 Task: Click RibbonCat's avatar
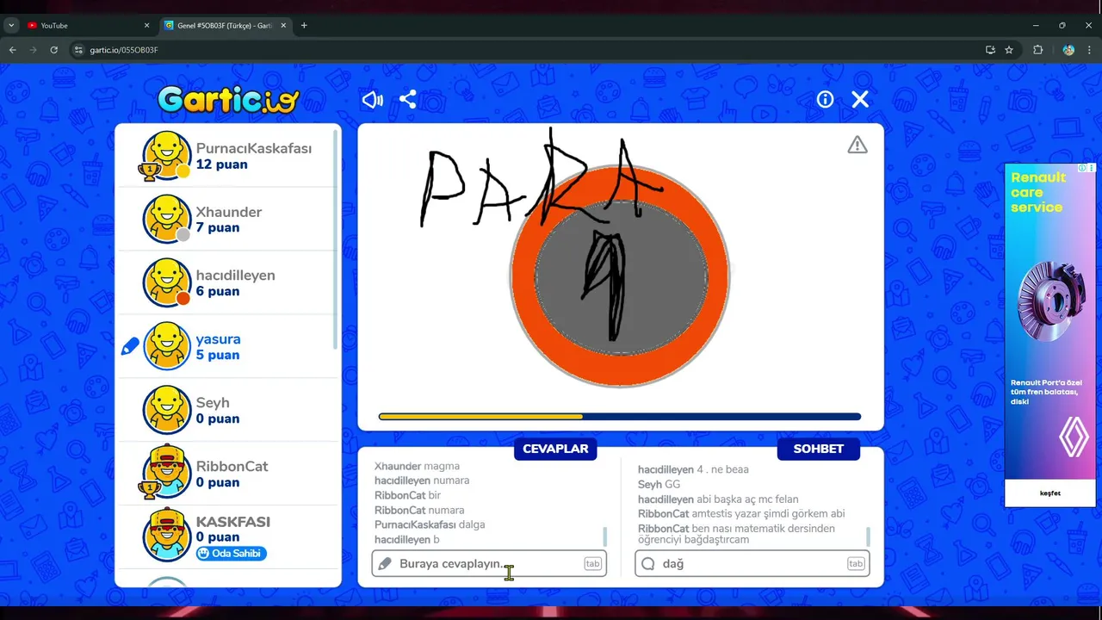coord(166,473)
